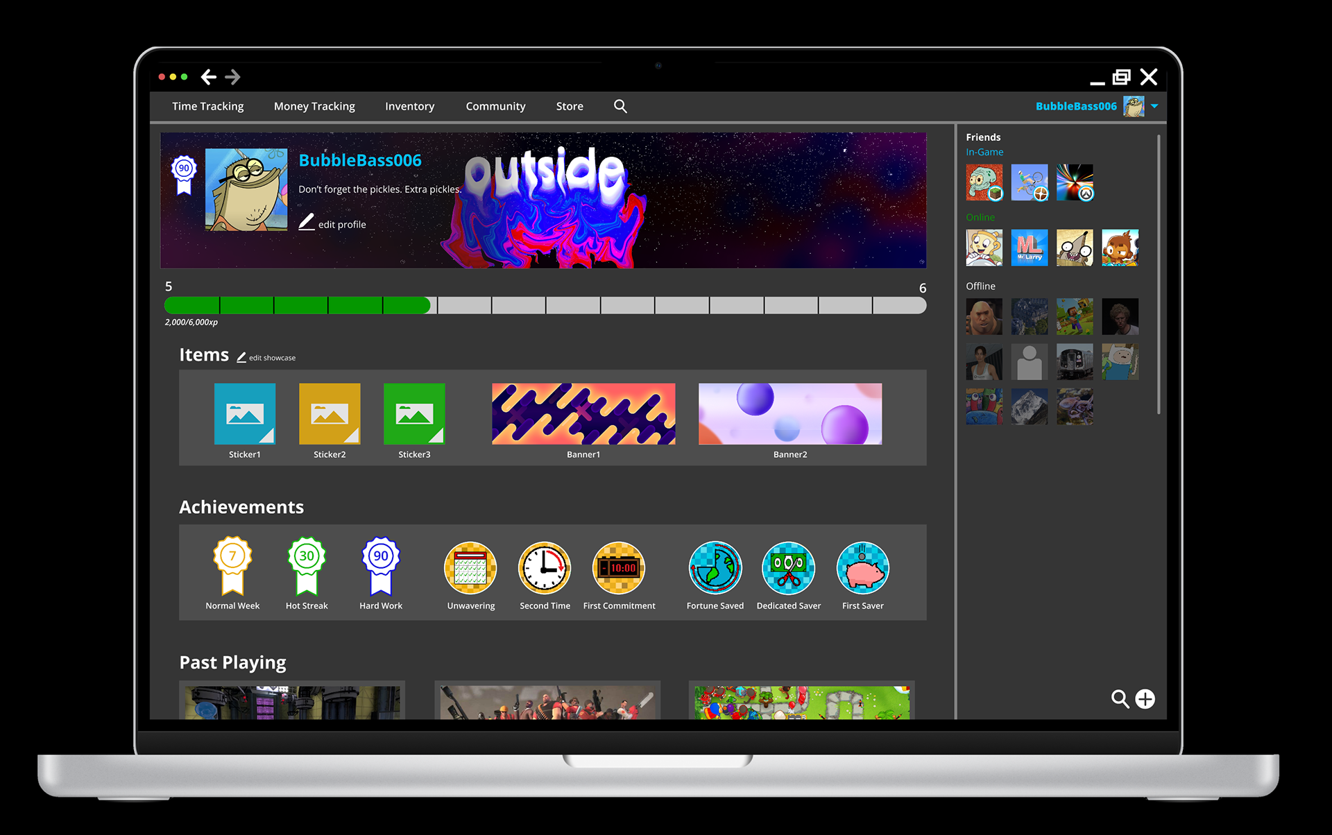Viewport: 1332px width, 835px height.
Task: Click the In-Game friends section label
Action: 984,152
